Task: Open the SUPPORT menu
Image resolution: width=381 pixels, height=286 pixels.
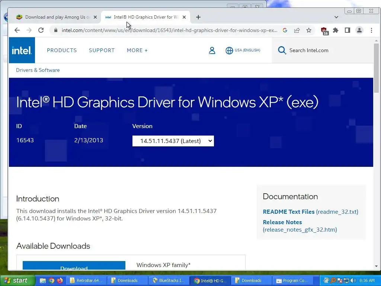Action: (102, 50)
